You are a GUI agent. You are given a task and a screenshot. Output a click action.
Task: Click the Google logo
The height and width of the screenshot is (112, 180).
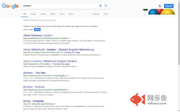10,6
